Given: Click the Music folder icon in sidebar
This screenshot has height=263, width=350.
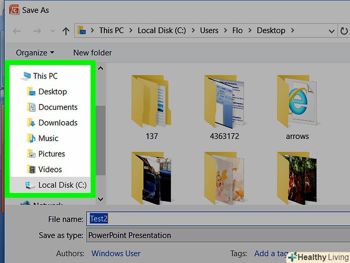Looking at the screenshot, I should pyautogui.click(x=31, y=138).
